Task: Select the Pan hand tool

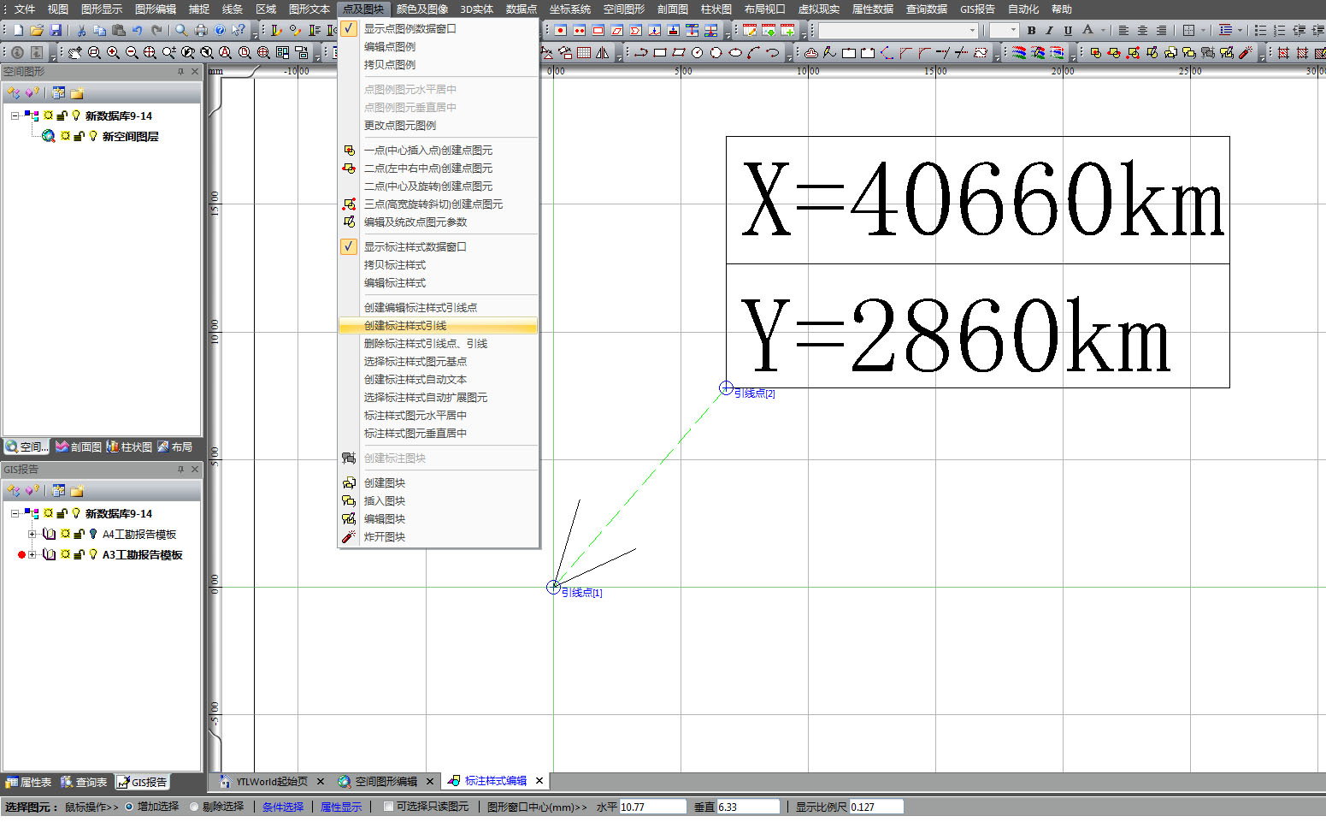Action: tap(75, 52)
